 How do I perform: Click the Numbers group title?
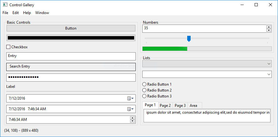tap(150, 22)
